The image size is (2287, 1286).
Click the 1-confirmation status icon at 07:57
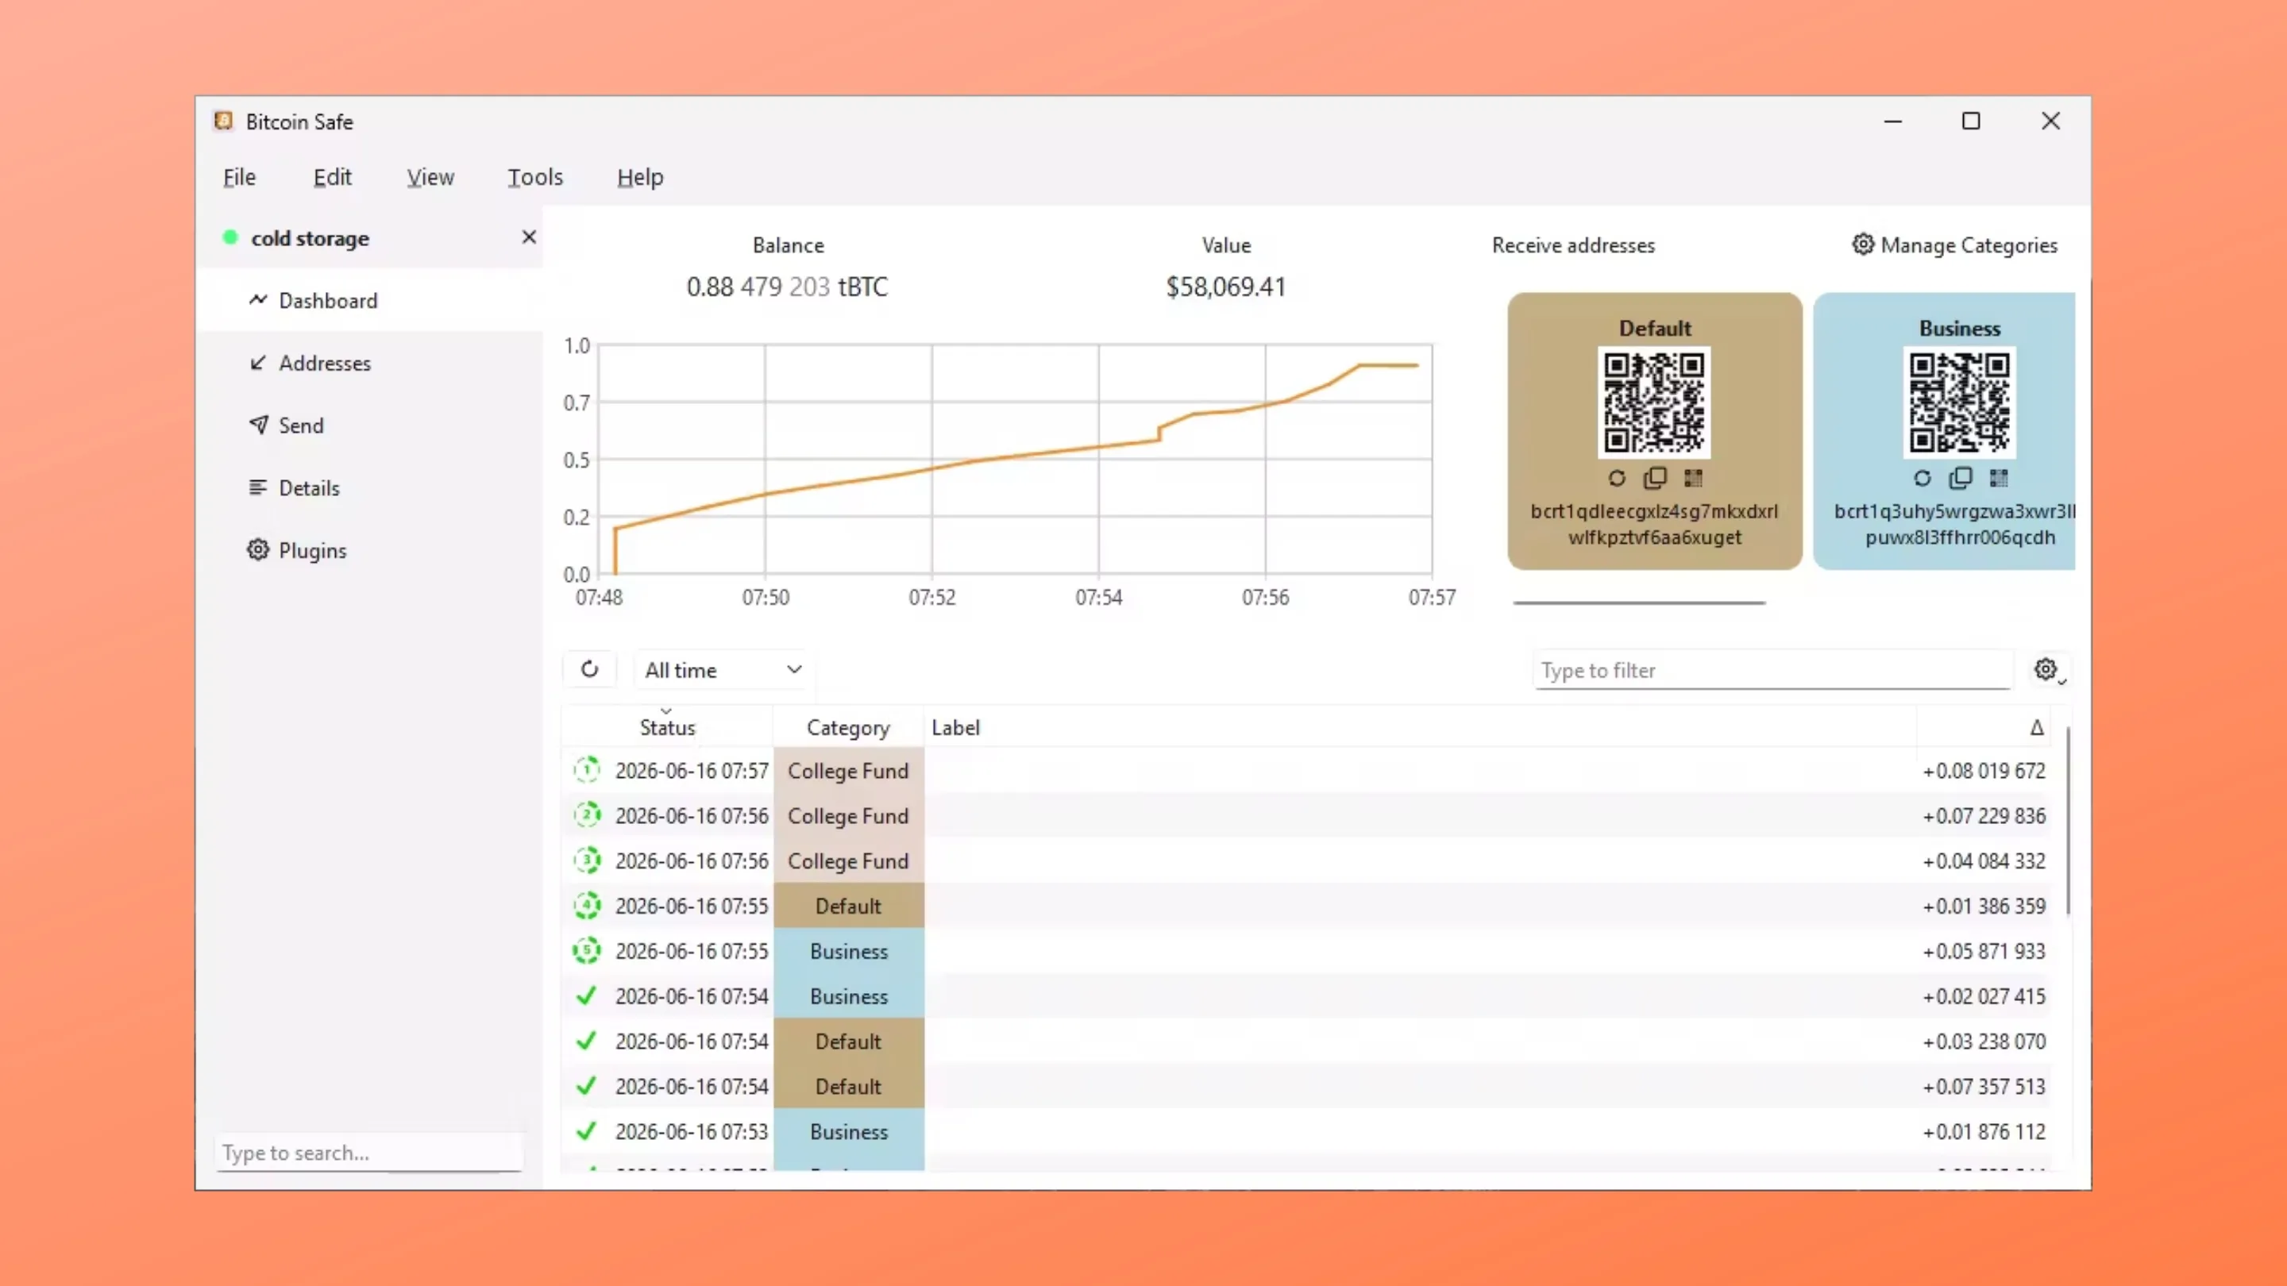[x=587, y=769]
